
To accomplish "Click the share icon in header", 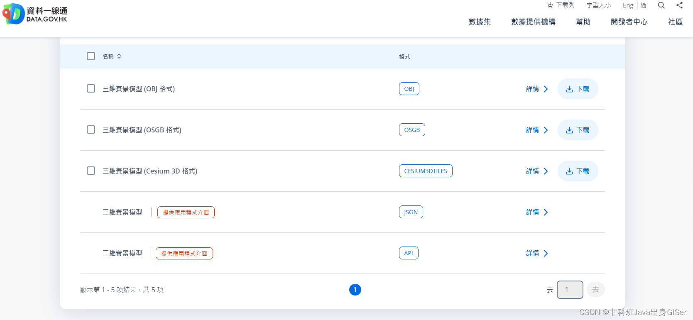I will point(680,5).
